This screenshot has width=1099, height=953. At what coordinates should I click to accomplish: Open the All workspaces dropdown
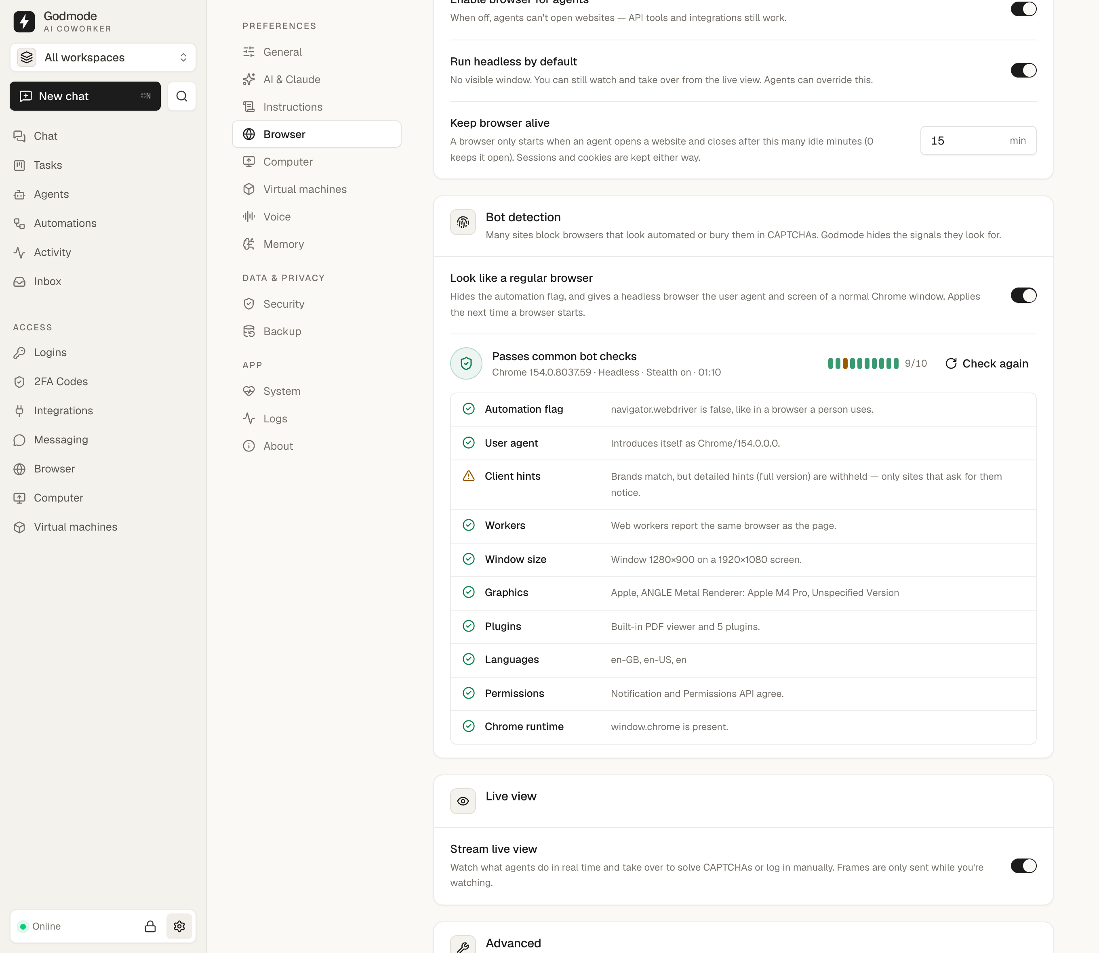tap(103, 57)
